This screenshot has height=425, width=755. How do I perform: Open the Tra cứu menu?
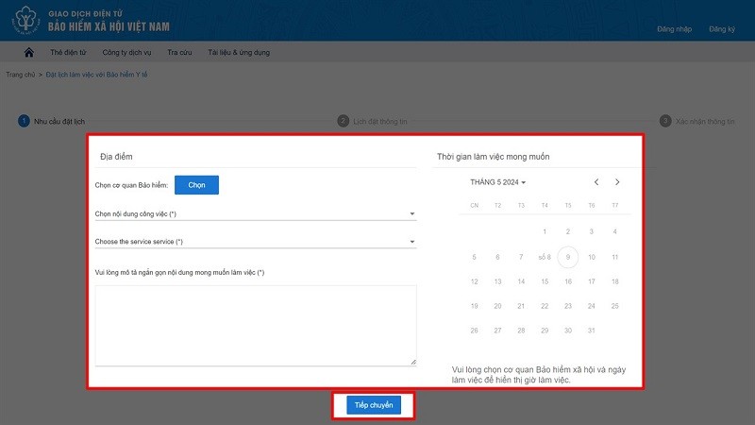tap(179, 53)
